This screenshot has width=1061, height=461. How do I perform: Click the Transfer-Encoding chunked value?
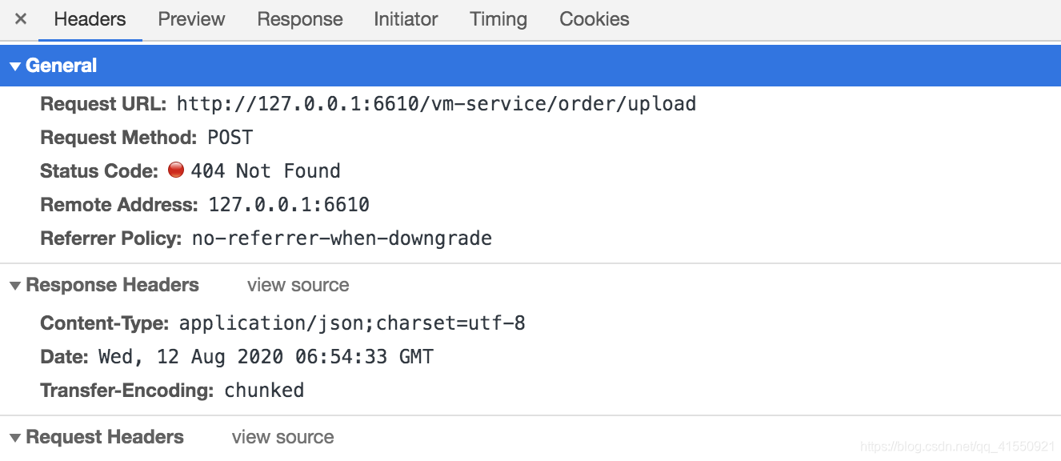point(264,391)
